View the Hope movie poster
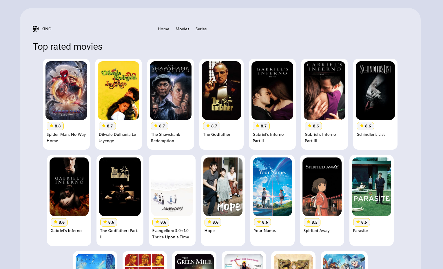Viewport: 443px width, 269px height. (x=223, y=187)
